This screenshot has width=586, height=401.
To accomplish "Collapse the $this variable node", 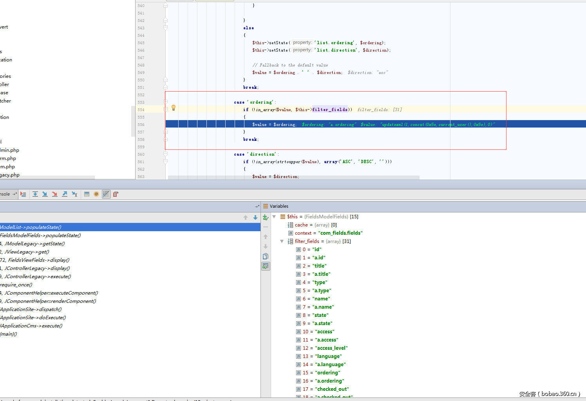I will [274, 217].
